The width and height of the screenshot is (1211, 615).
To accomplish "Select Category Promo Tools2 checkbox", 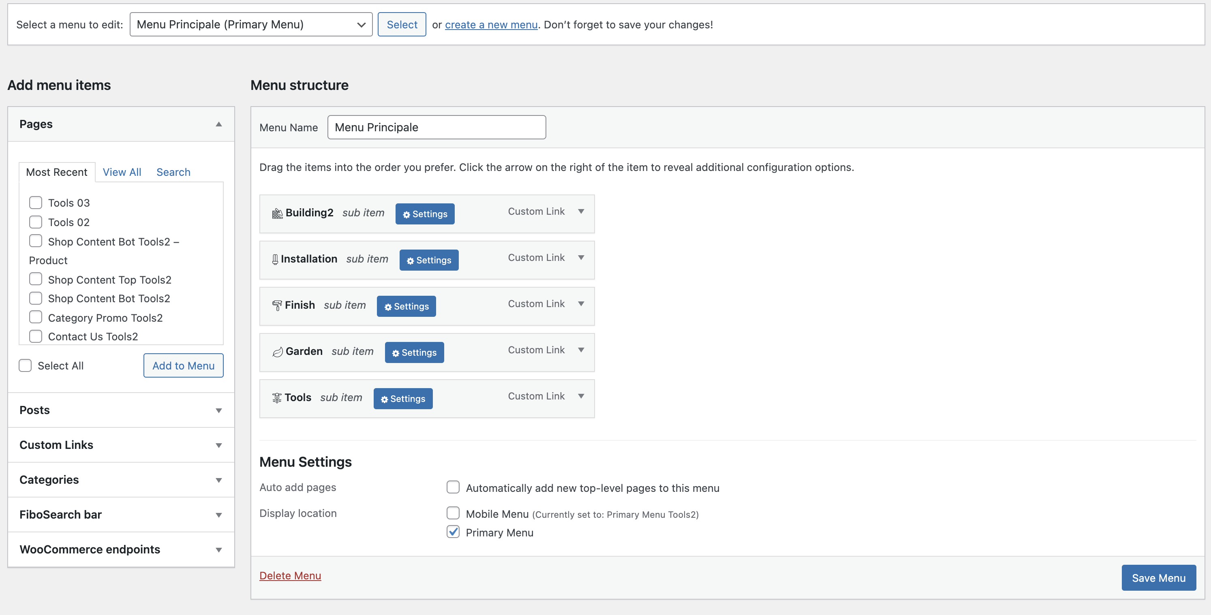I will click(x=36, y=317).
